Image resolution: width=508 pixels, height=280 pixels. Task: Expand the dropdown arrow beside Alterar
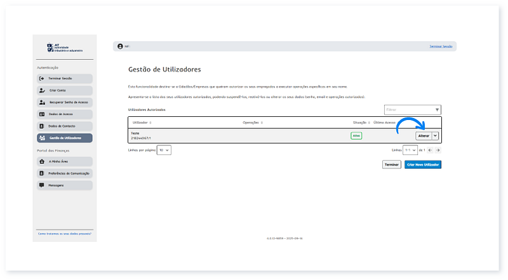pos(435,135)
